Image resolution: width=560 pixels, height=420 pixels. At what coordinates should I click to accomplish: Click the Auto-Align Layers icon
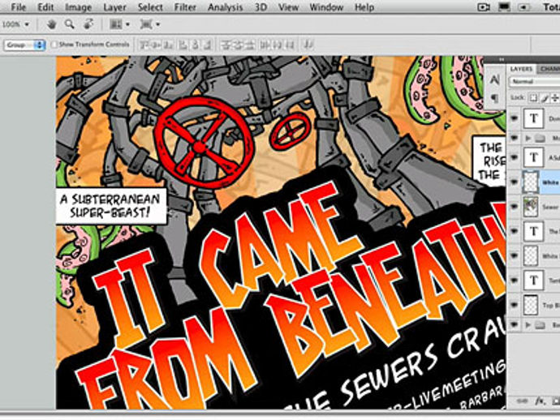pos(308,45)
